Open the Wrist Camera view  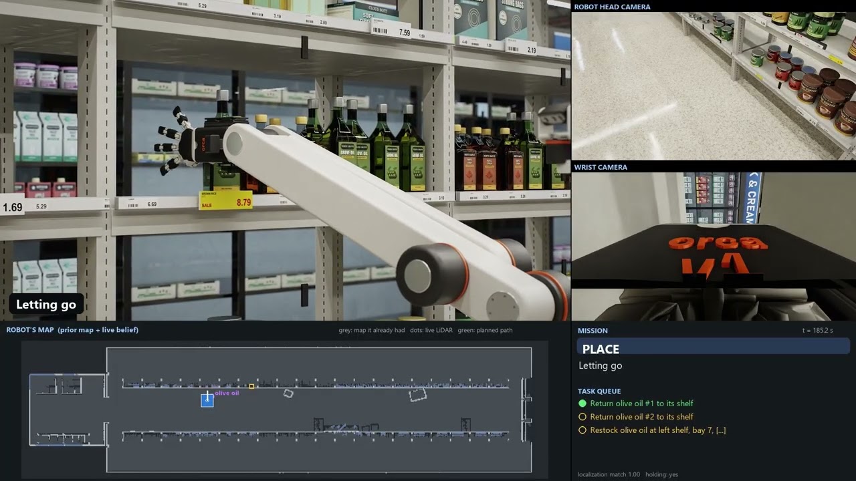tap(714, 247)
